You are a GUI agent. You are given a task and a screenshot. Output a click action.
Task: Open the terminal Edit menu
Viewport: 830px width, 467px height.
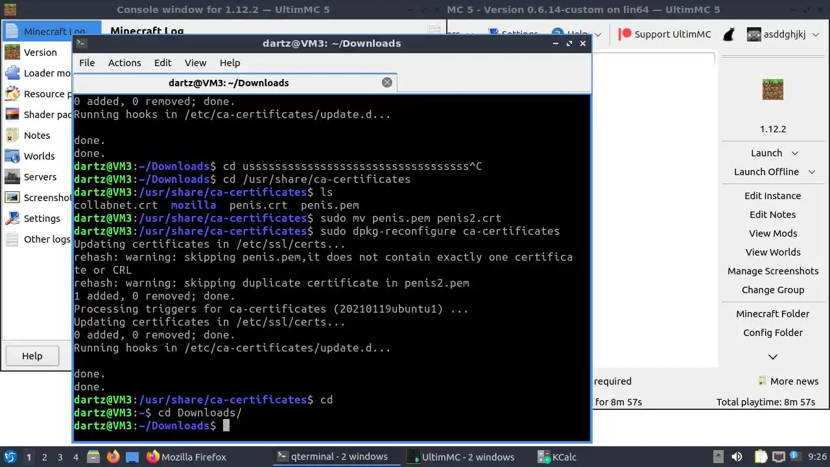[x=163, y=63]
